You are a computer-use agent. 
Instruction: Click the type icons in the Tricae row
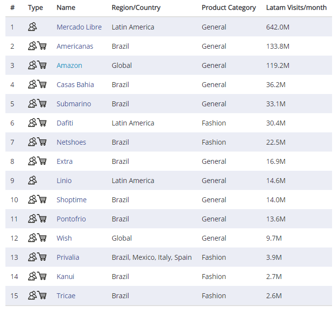[37, 296]
